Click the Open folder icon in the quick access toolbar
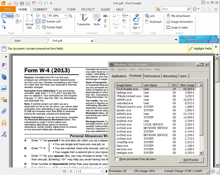 (x=10, y=3)
